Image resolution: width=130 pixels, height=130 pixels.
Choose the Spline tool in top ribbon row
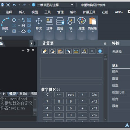23,20
